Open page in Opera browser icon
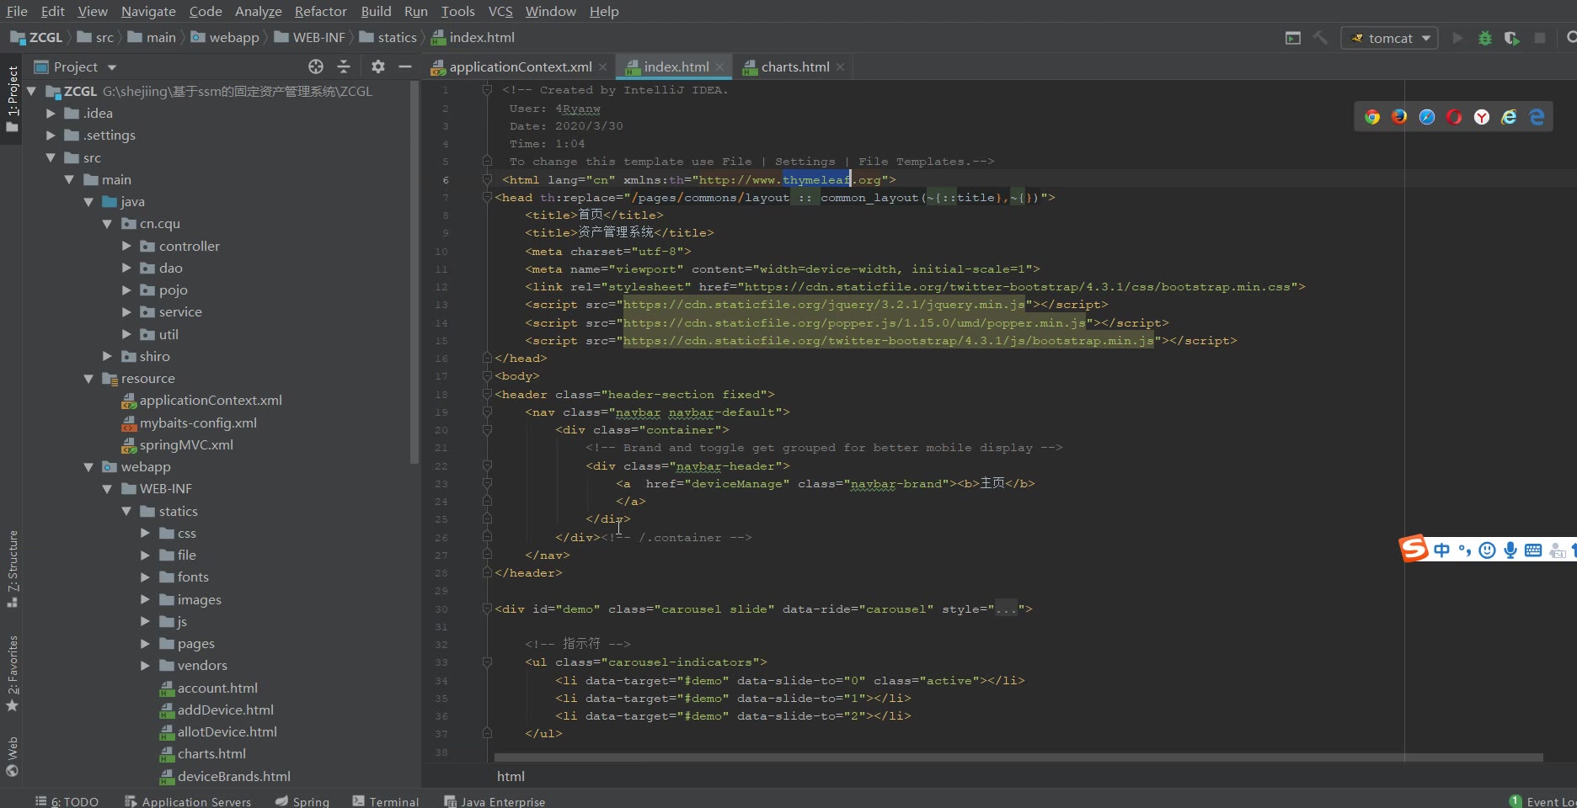1577x808 pixels. tap(1454, 117)
